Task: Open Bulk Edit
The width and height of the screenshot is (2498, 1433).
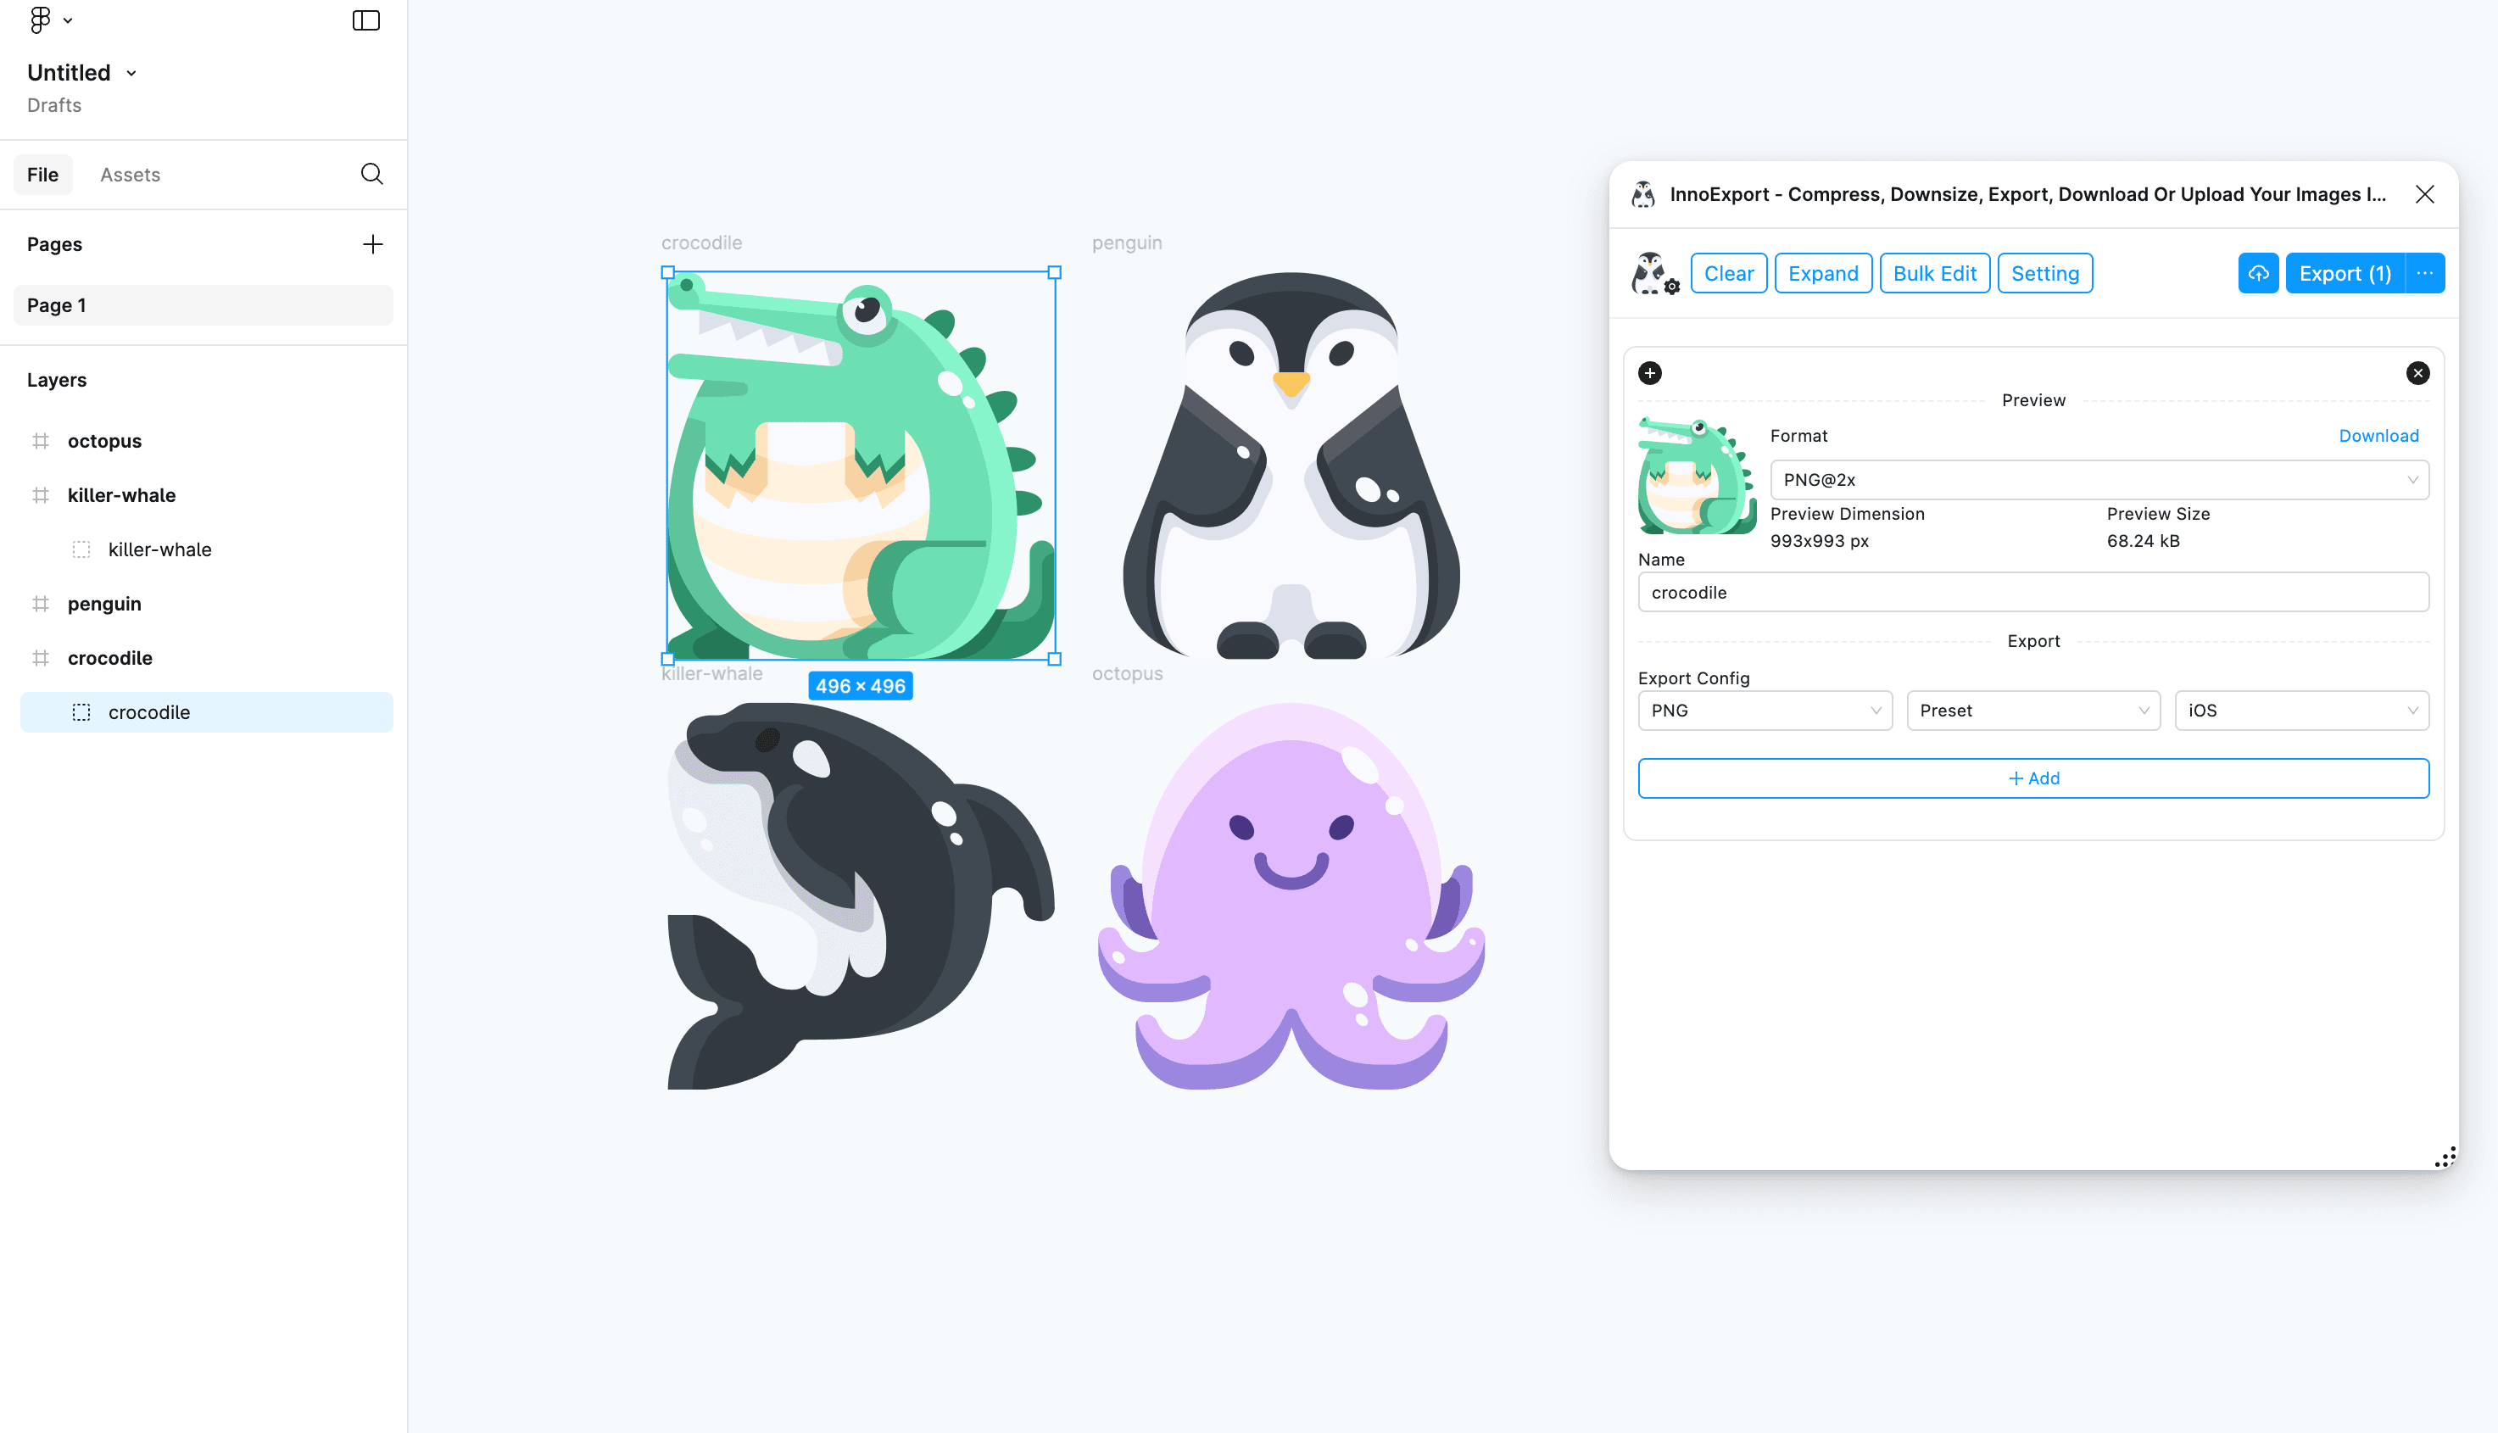Action: [x=1935, y=274]
